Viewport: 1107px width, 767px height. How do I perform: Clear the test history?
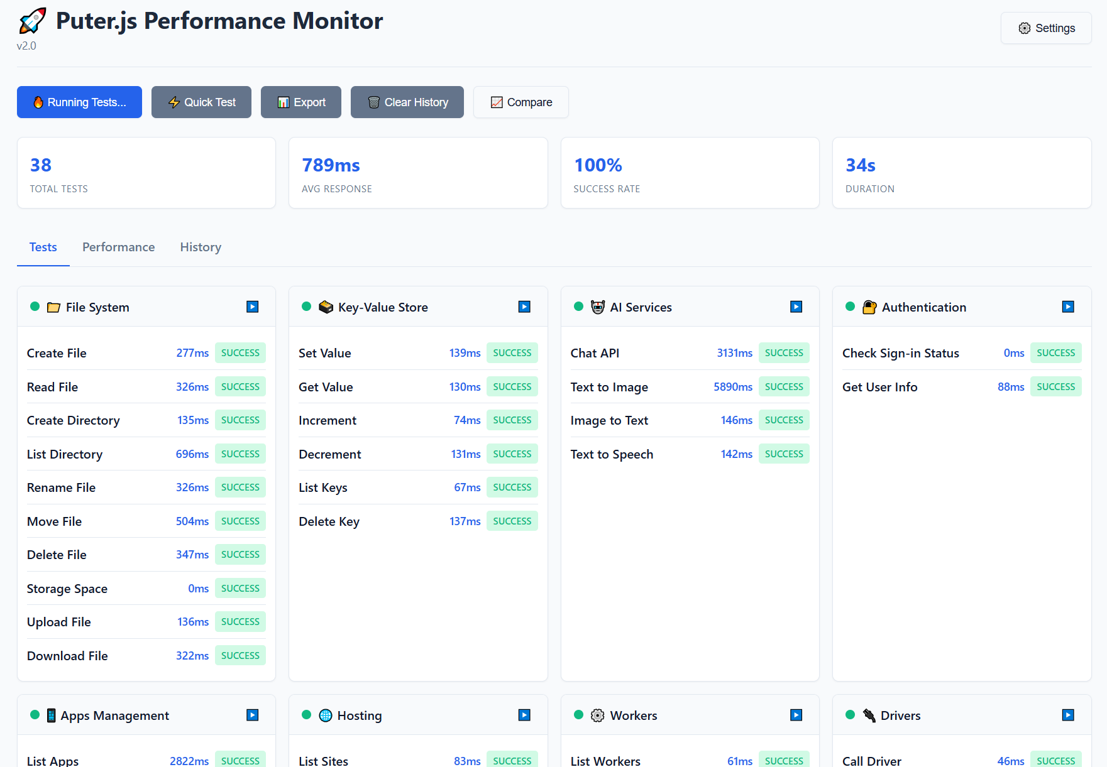pyautogui.click(x=407, y=102)
